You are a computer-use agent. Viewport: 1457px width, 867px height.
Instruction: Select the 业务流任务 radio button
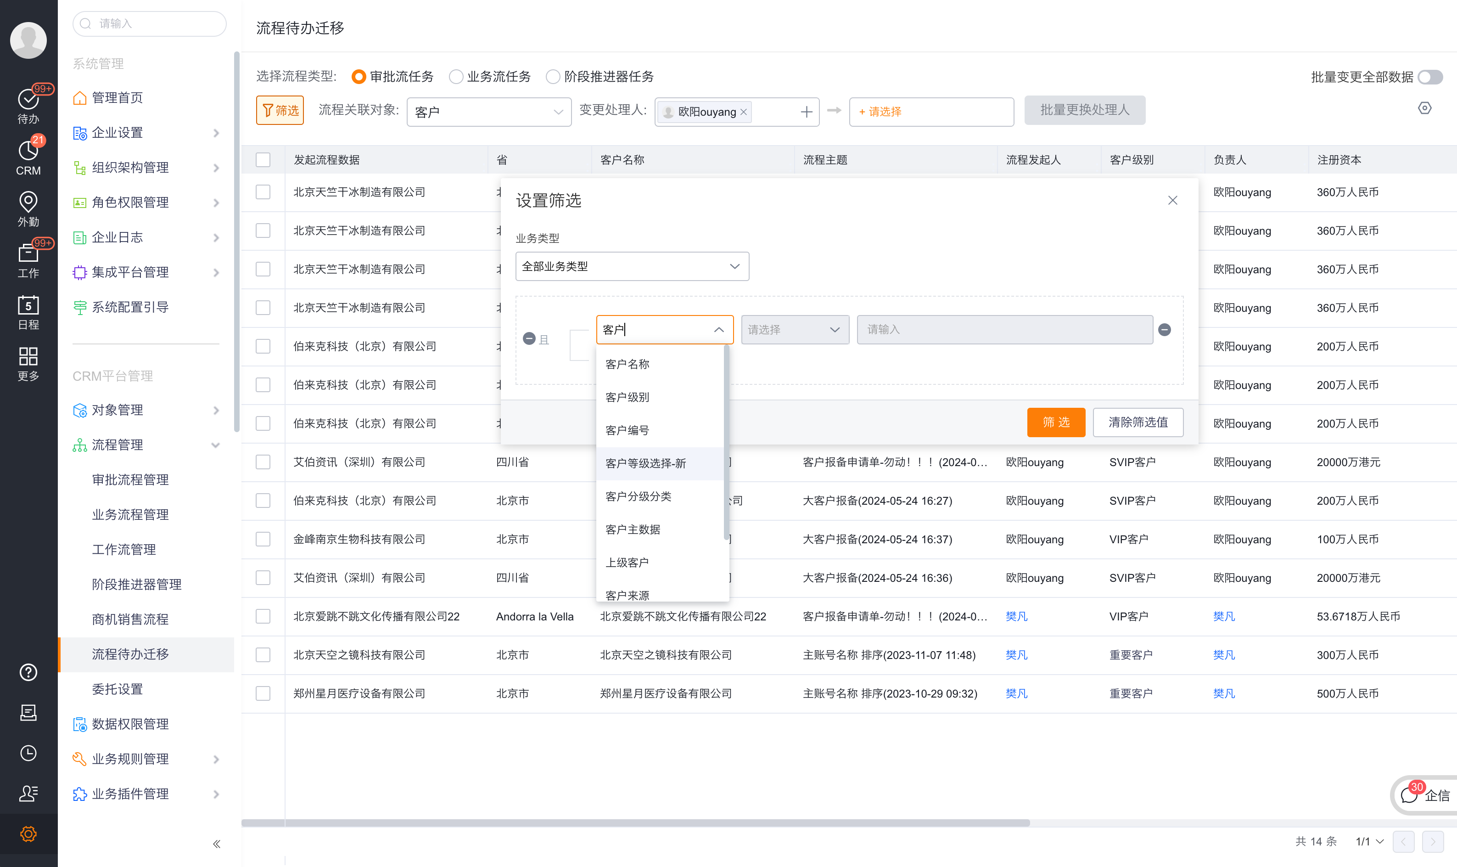[455, 77]
